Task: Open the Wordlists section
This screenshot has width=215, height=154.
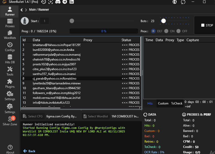Action: click(10, 35)
